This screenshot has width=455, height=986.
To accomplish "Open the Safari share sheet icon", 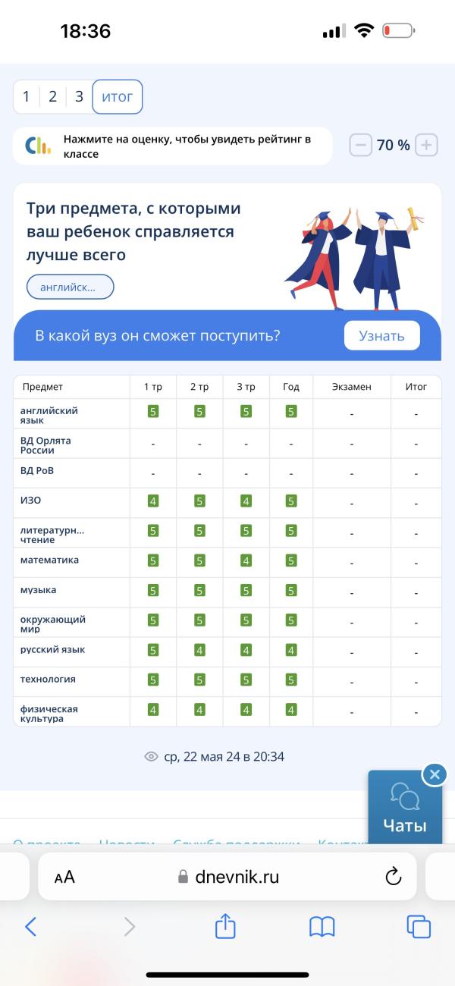I will click(x=226, y=926).
